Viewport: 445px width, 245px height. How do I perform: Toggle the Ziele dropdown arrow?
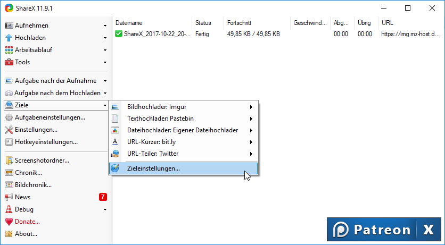tap(105, 105)
